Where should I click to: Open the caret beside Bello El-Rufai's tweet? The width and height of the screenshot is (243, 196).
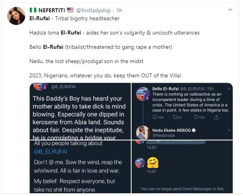(229, 89)
